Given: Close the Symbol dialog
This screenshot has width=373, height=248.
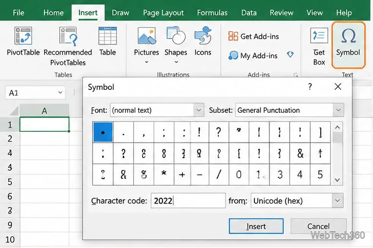Looking at the screenshot, I should 338,86.
